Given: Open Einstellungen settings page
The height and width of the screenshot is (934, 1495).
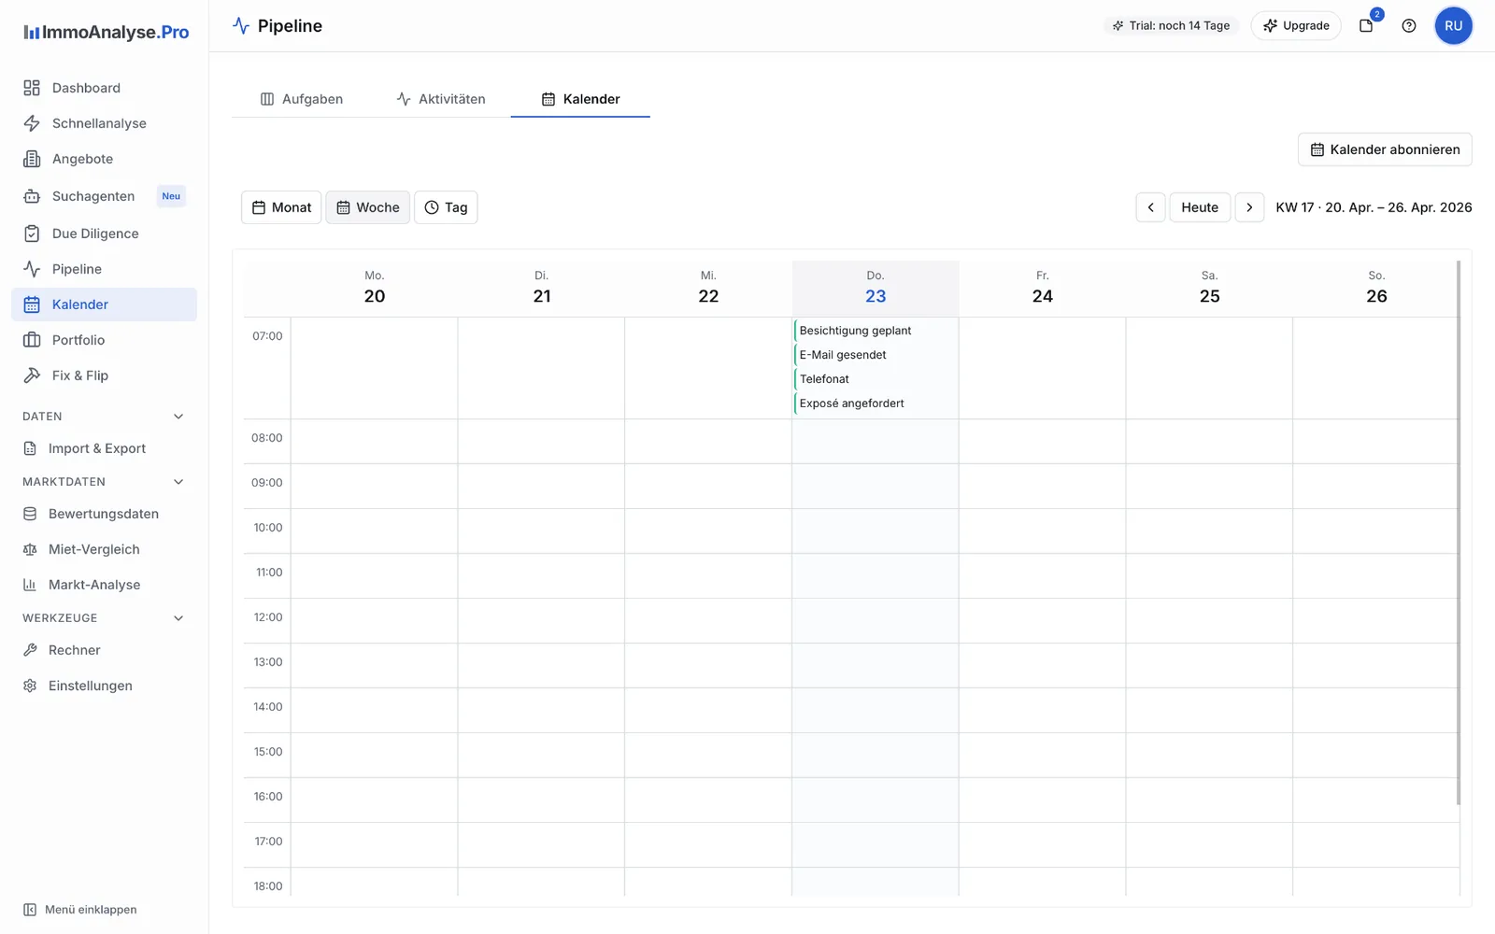Looking at the screenshot, I should click(x=104, y=686).
